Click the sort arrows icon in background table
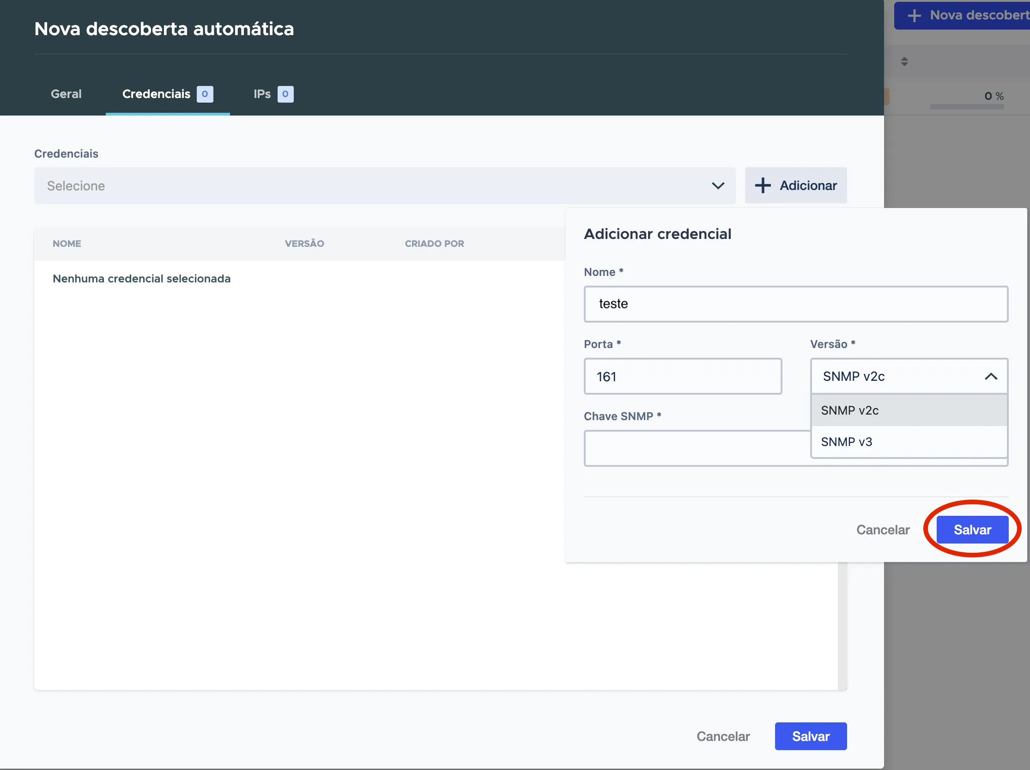The width and height of the screenshot is (1030, 770). tap(904, 61)
